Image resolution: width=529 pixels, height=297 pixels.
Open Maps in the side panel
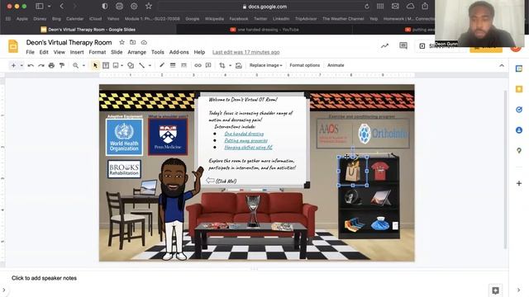[519, 150]
